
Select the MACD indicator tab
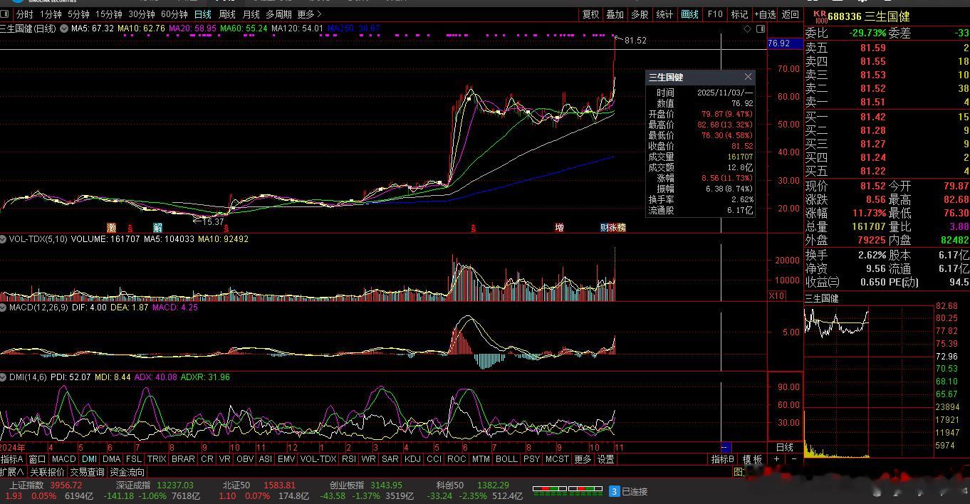(63, 459)
